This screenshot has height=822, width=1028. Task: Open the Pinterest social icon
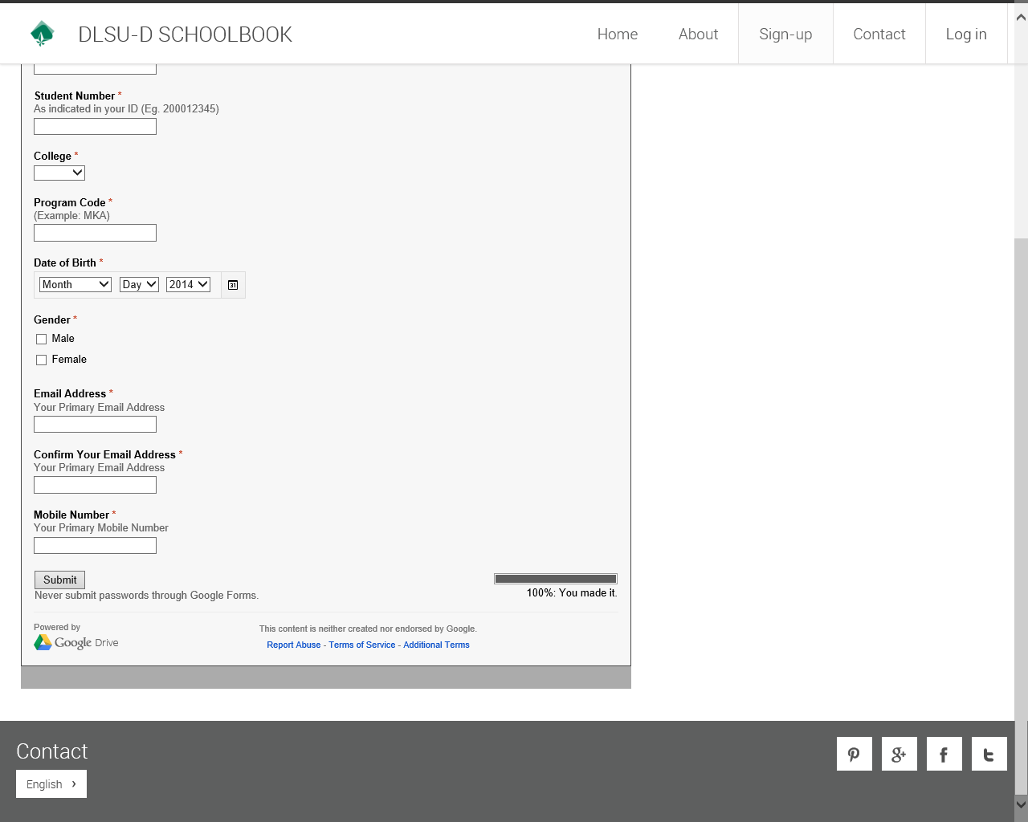854,754
